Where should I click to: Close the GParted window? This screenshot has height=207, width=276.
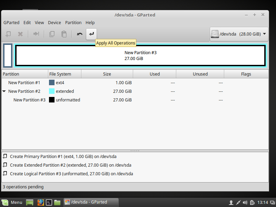pos(263,15)
